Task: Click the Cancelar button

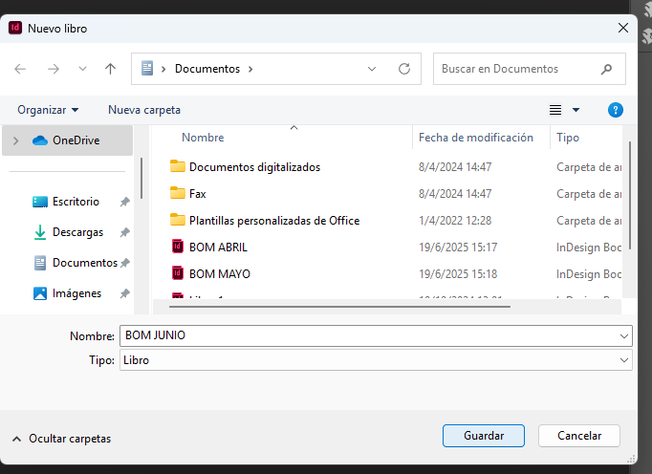Action: 579,436
